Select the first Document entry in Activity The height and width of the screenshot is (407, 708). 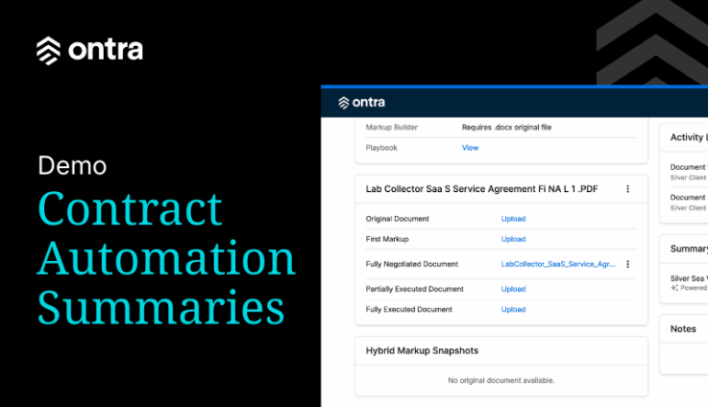pyautogui.click(x=688, y=166)
